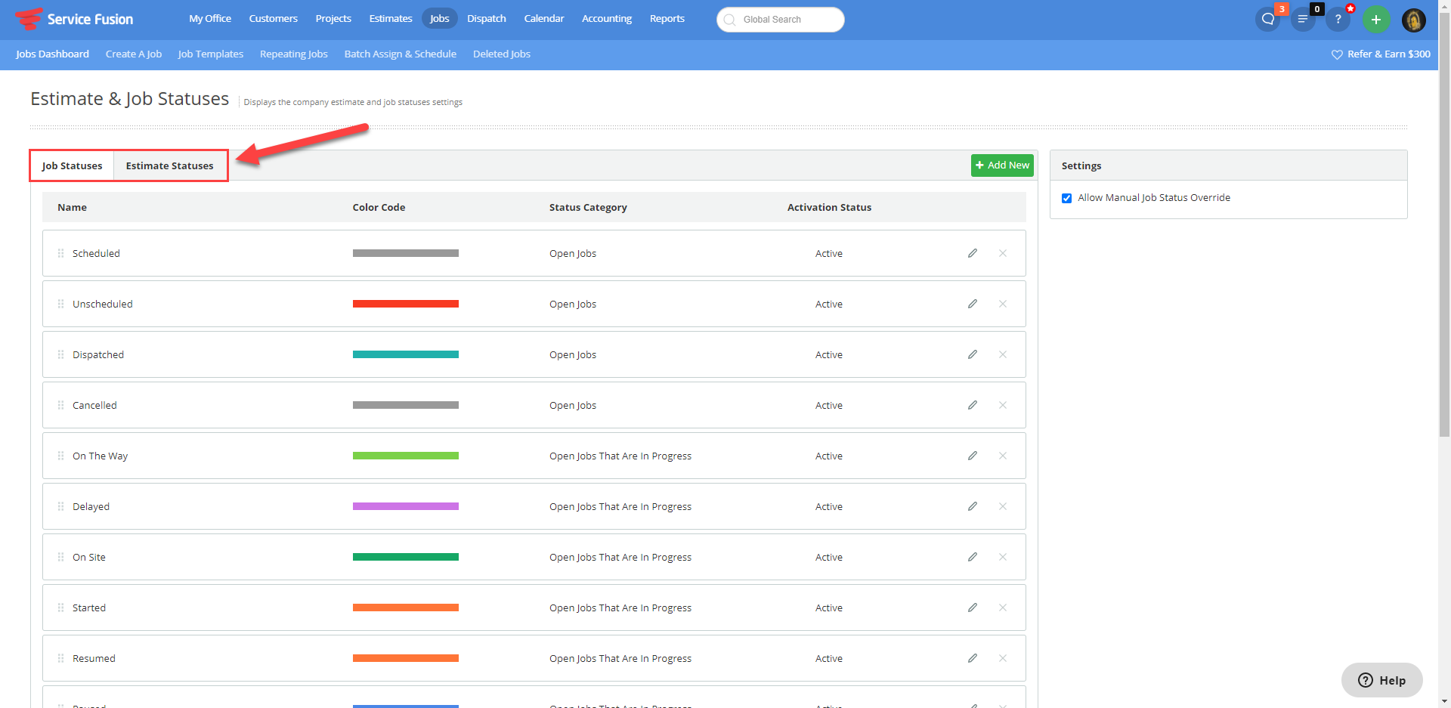Click the red Unscheduled color bar
The image size is (1451, 708).
click(x=406, y=304)
